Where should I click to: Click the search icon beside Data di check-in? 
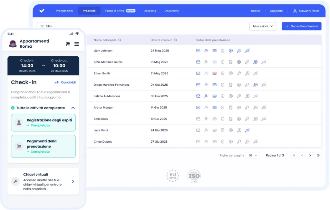tap(176, 40)
